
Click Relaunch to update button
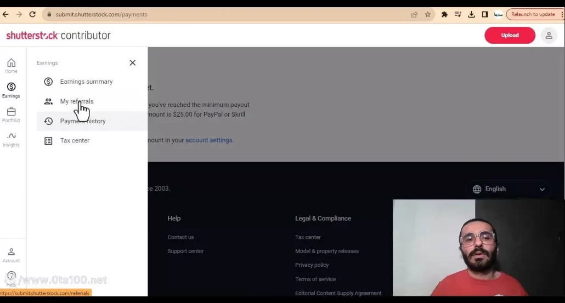click(533, 14)
